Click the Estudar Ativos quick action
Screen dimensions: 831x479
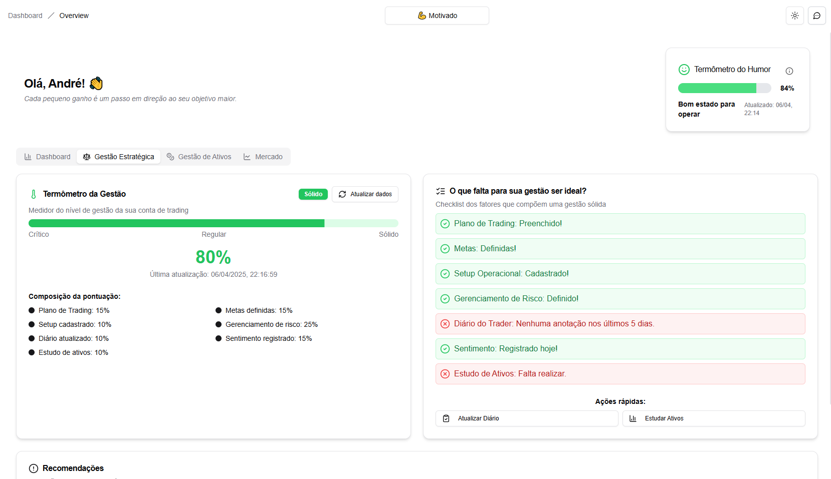coord(714,418)
